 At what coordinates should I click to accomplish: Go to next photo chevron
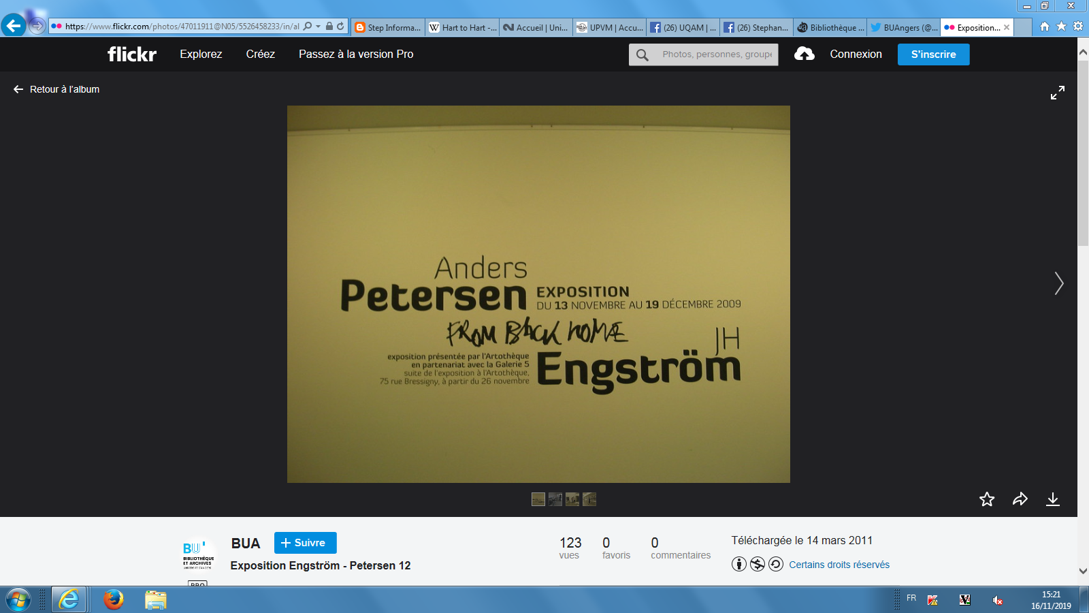point(1058,283)
